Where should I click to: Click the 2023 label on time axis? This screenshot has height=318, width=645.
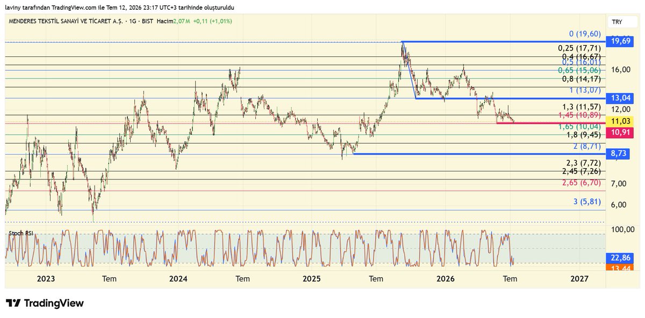[x=46, y=279]
